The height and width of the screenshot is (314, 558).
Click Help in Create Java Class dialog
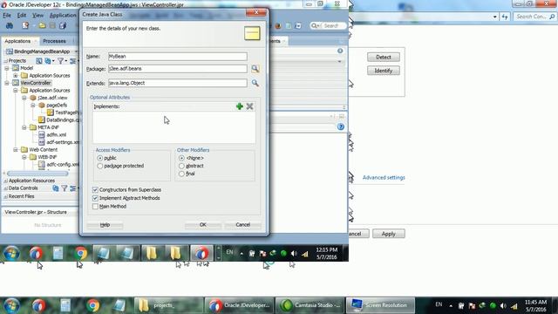point(105,225)
